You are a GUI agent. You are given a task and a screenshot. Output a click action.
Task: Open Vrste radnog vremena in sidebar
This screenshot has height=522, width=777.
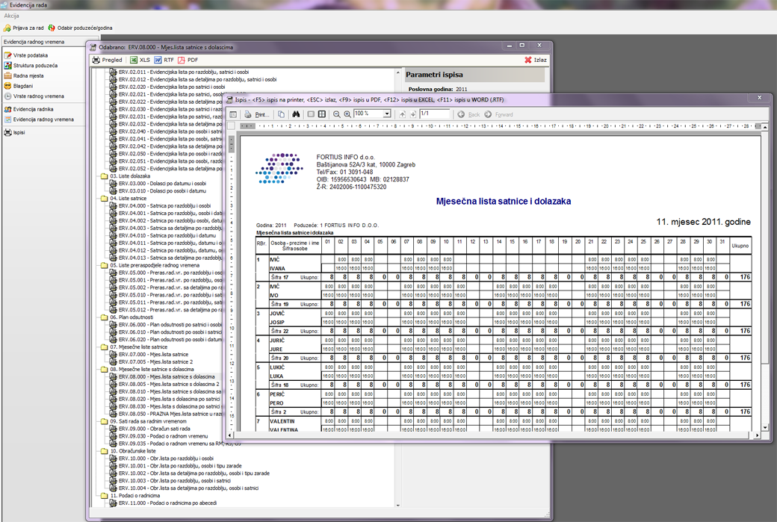coord(34,96)
